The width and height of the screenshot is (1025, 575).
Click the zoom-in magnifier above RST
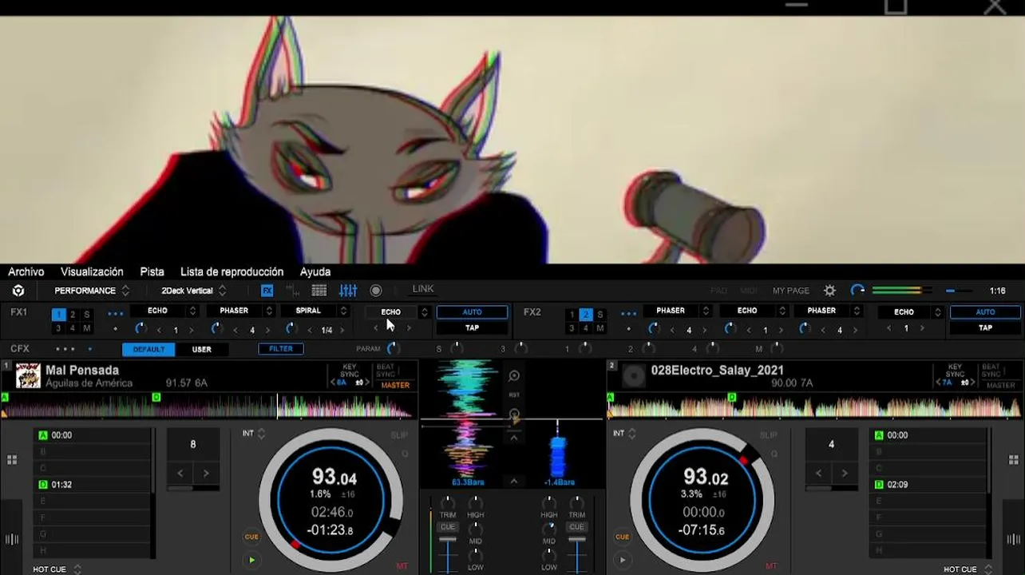[514, 376]
